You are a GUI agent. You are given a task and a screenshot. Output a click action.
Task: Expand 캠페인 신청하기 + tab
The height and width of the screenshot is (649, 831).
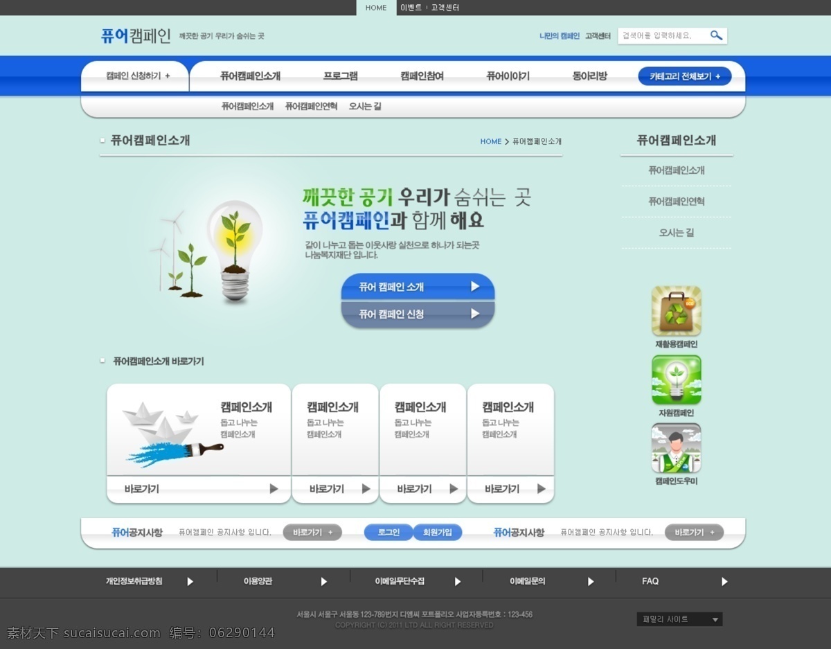(x=138, y=75)
